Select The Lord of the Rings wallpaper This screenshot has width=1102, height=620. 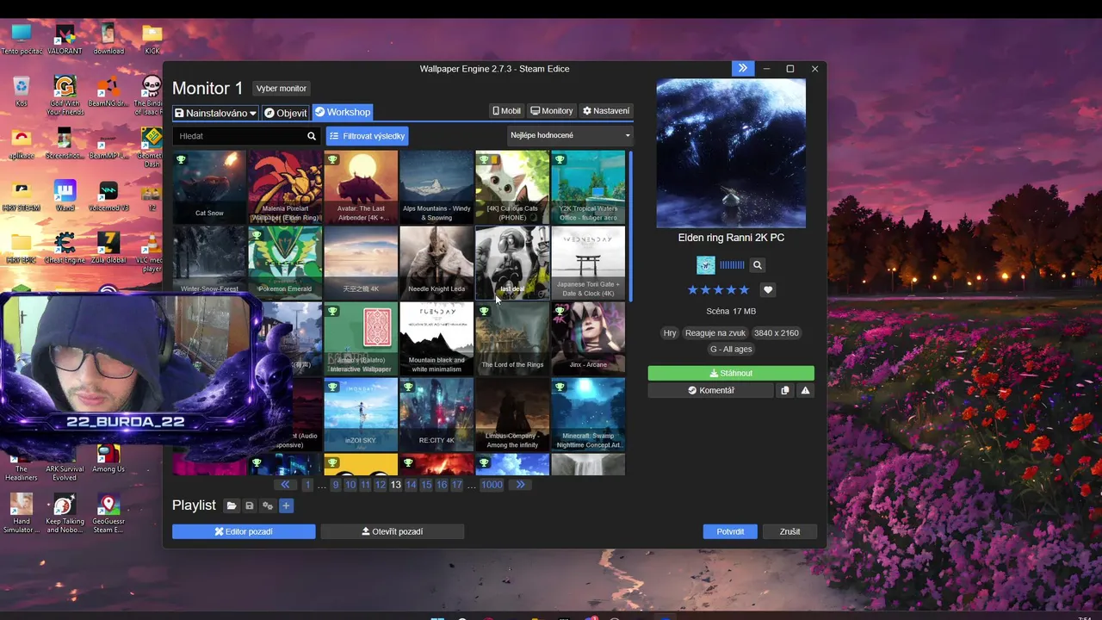click(512, 338)
